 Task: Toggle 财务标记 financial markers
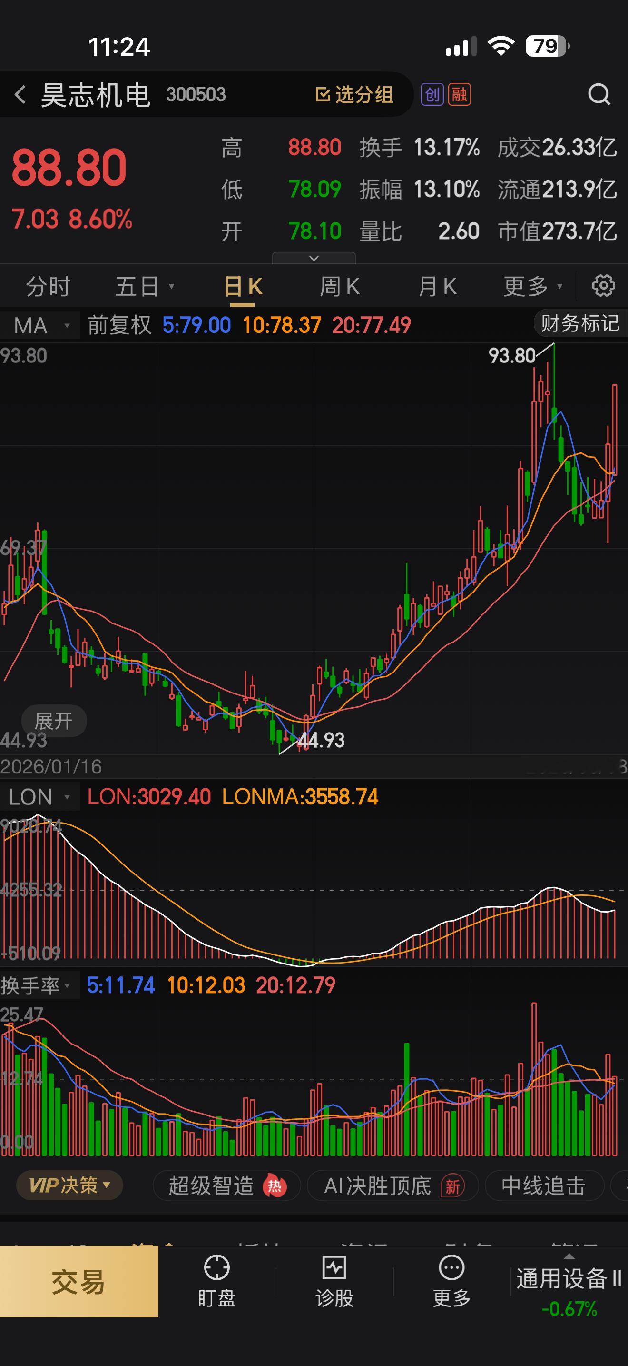(580, 323)
